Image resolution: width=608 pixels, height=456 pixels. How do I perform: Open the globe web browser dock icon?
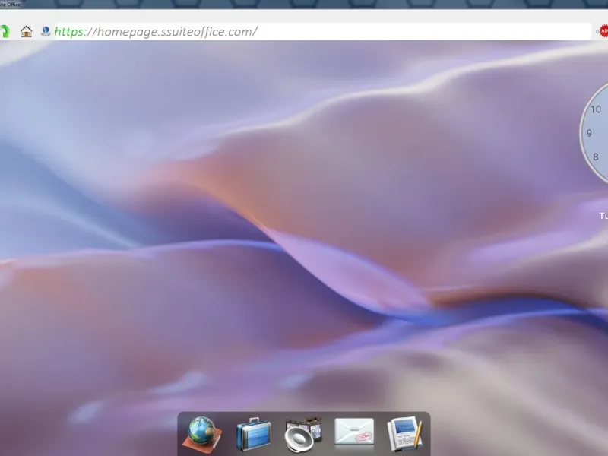[x=202, y=434]
